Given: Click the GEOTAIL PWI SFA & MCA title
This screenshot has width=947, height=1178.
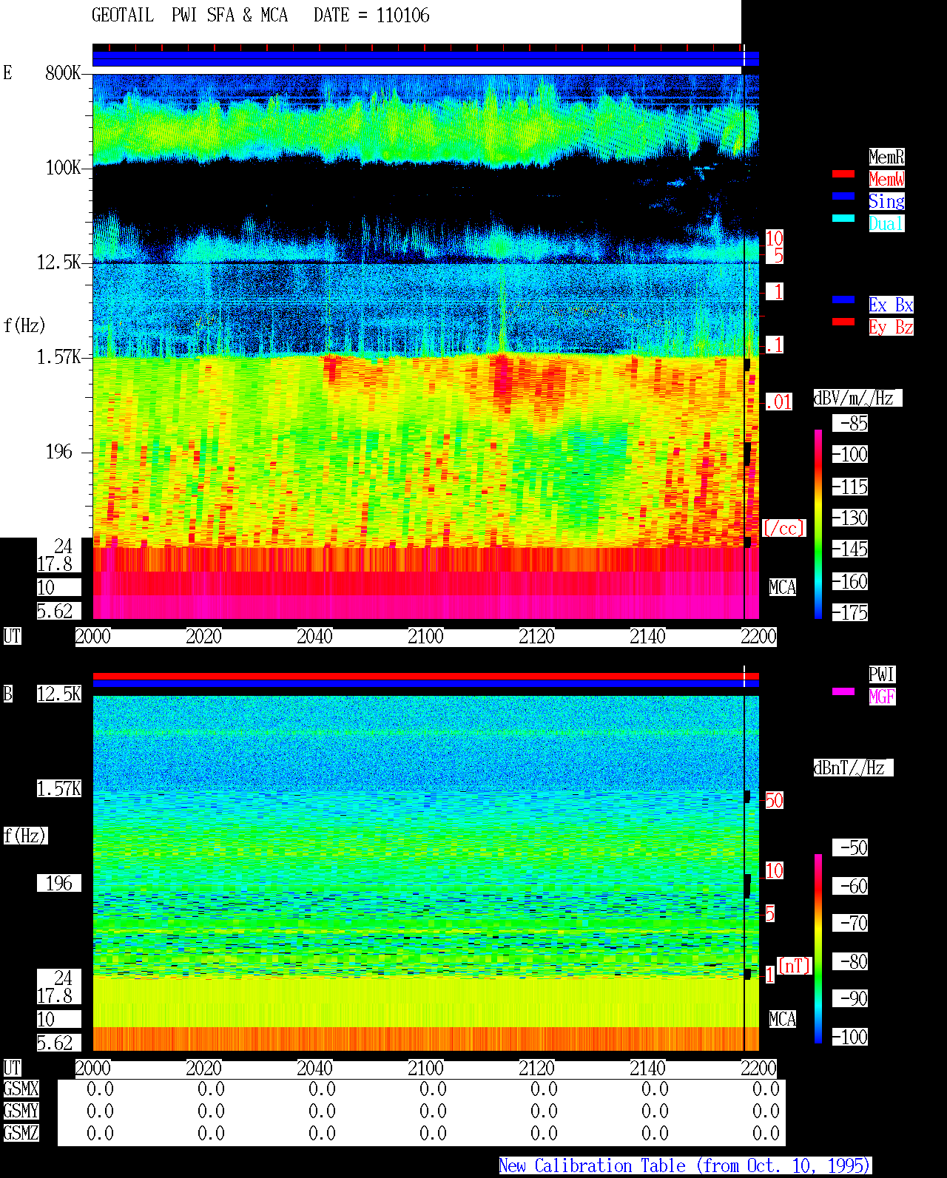Looking at the screenshot, I should pos(189,16).
